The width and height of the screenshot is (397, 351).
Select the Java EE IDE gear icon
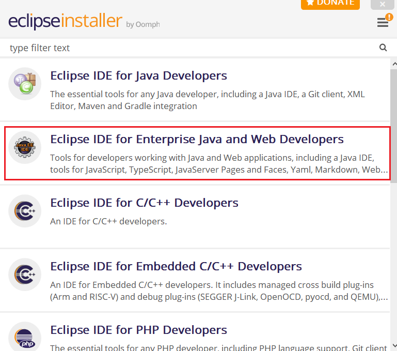[x=25, y=147]
